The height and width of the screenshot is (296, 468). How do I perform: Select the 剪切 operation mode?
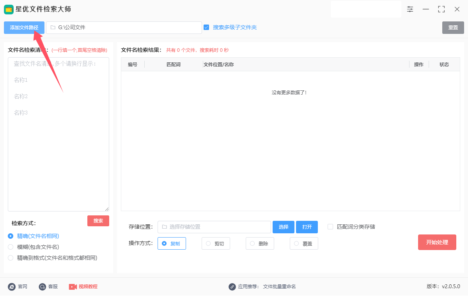(216, 243)
